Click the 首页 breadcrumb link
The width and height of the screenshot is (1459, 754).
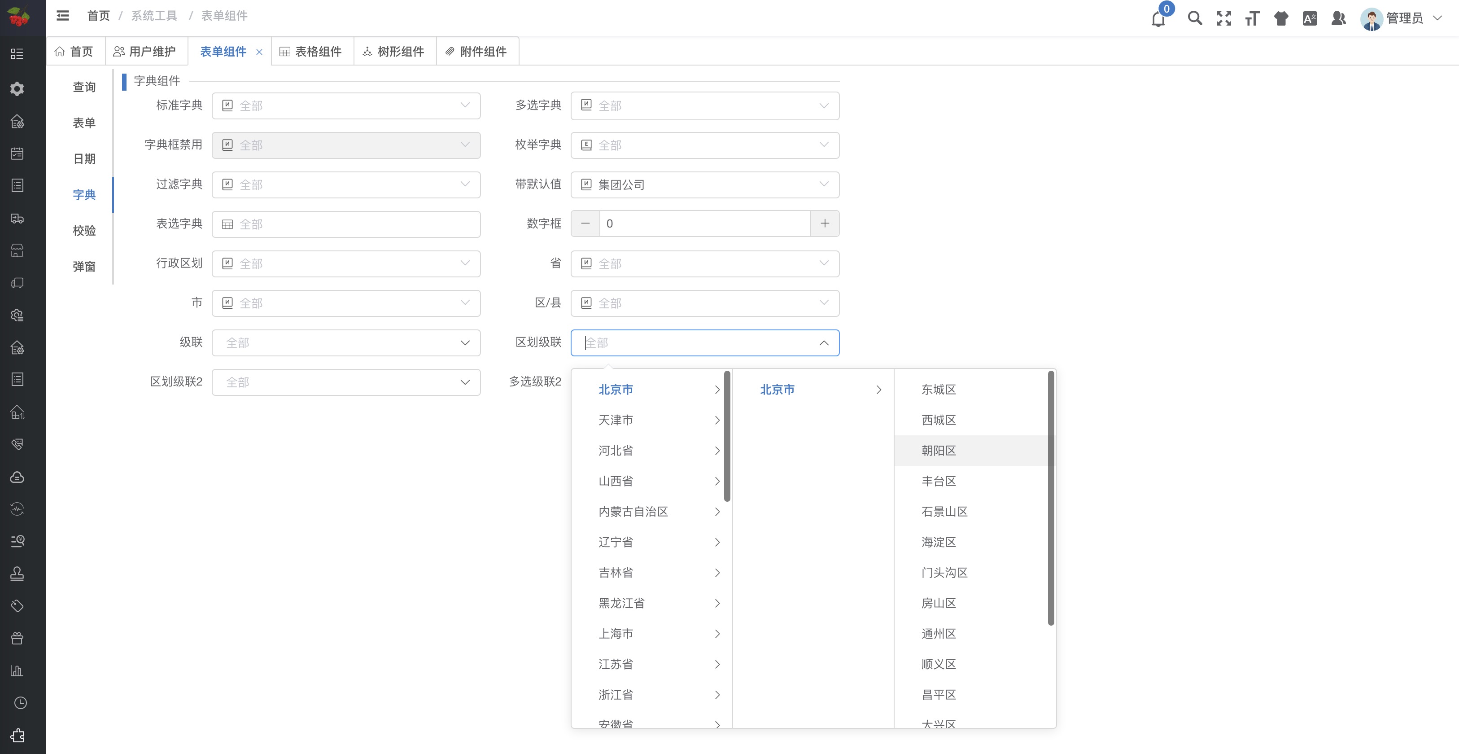pyautogui.click(x=98, y=16)
